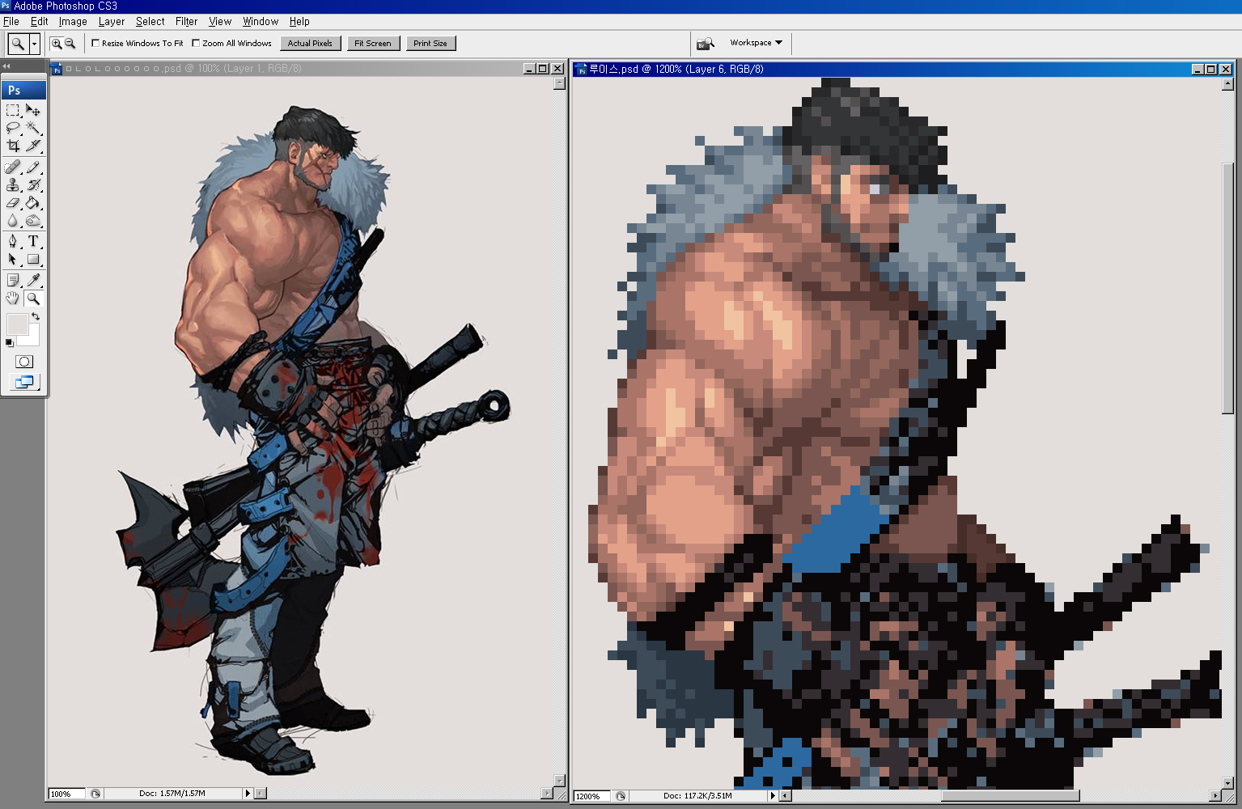Pick the Eyedropper tool

(x=33, y=280)
